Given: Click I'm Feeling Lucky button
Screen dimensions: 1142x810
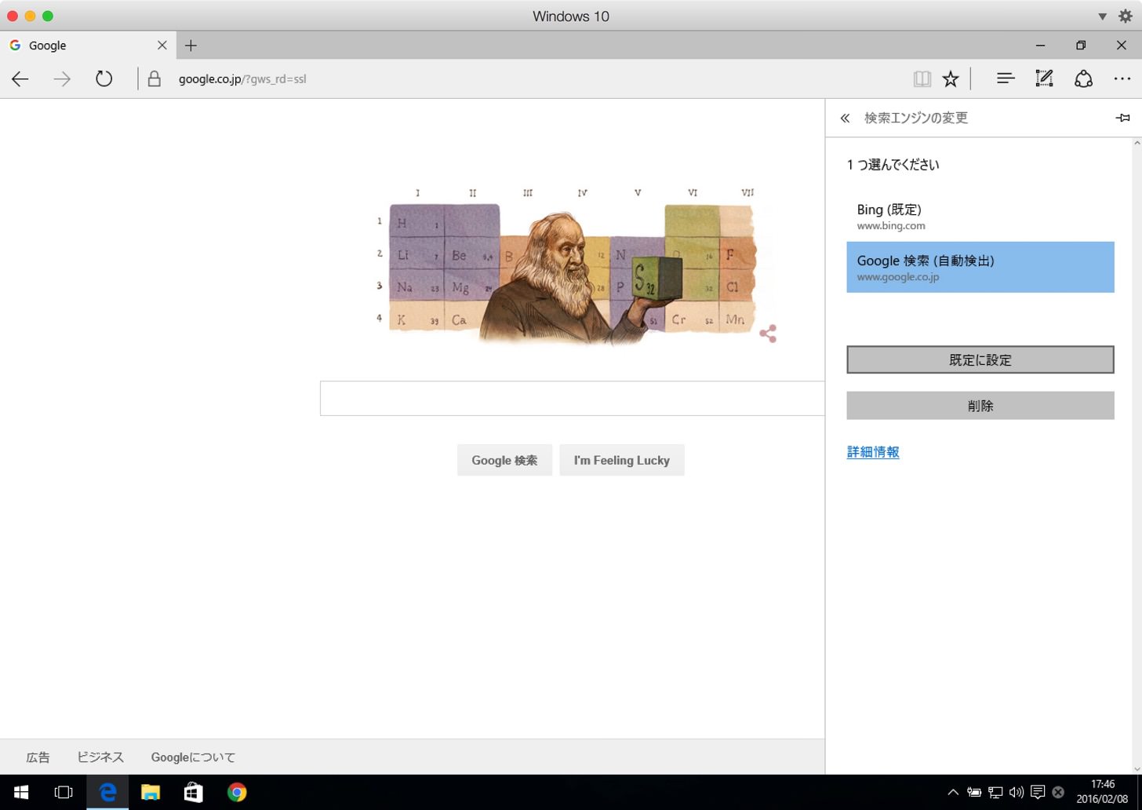Looking at the screenshot, I should pyautogui.click(x=622, y=460).
